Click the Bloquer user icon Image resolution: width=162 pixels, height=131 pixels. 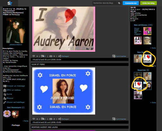click(x=5, y=98)
